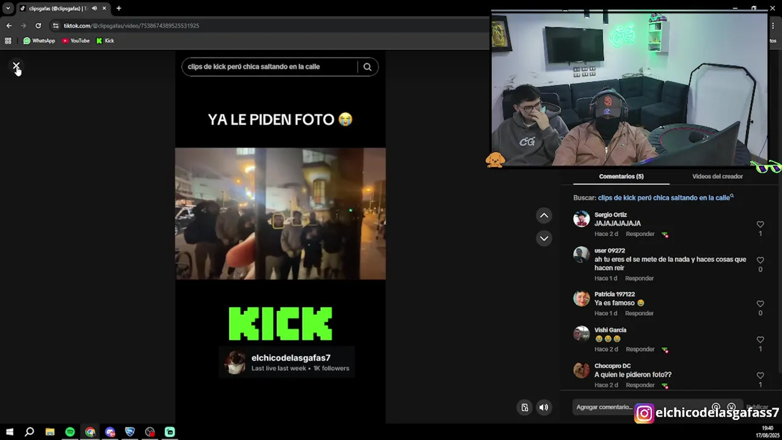The width and height of the screenshot is (782, 440).
Task: Like Vishi Garcia's comment
Action: pos(760,340)
